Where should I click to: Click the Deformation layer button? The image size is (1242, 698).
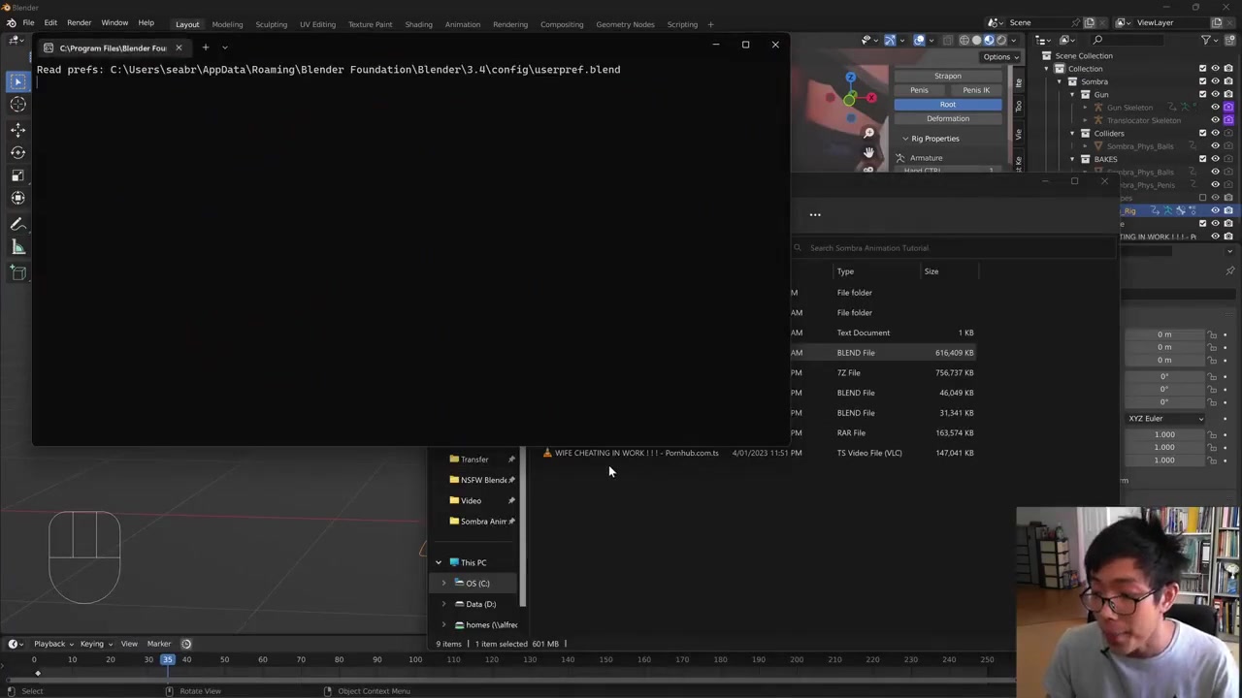click(x=947, y=118)
